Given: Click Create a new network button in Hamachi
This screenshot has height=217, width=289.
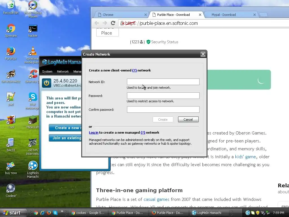Looking at the screenshot, I should [65, 128].
